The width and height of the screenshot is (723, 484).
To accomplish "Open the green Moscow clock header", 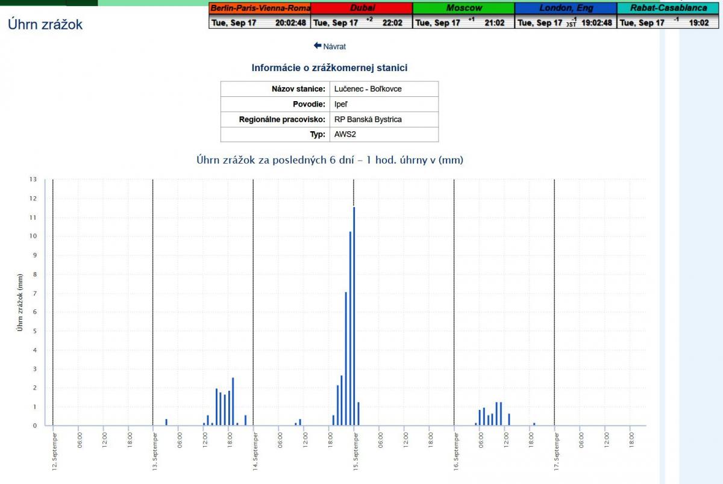I will (463, 8).
